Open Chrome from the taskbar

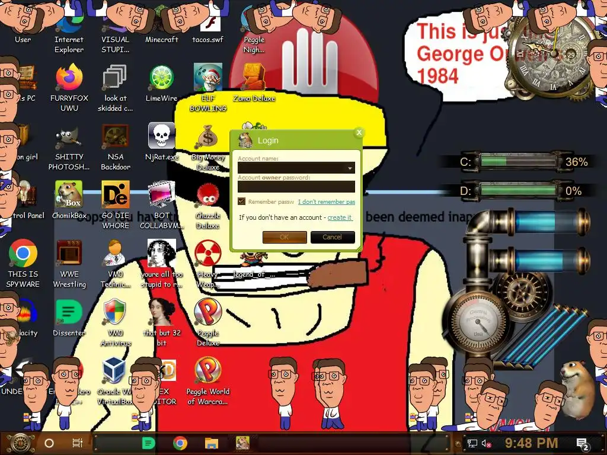click(x=180, y=443)
